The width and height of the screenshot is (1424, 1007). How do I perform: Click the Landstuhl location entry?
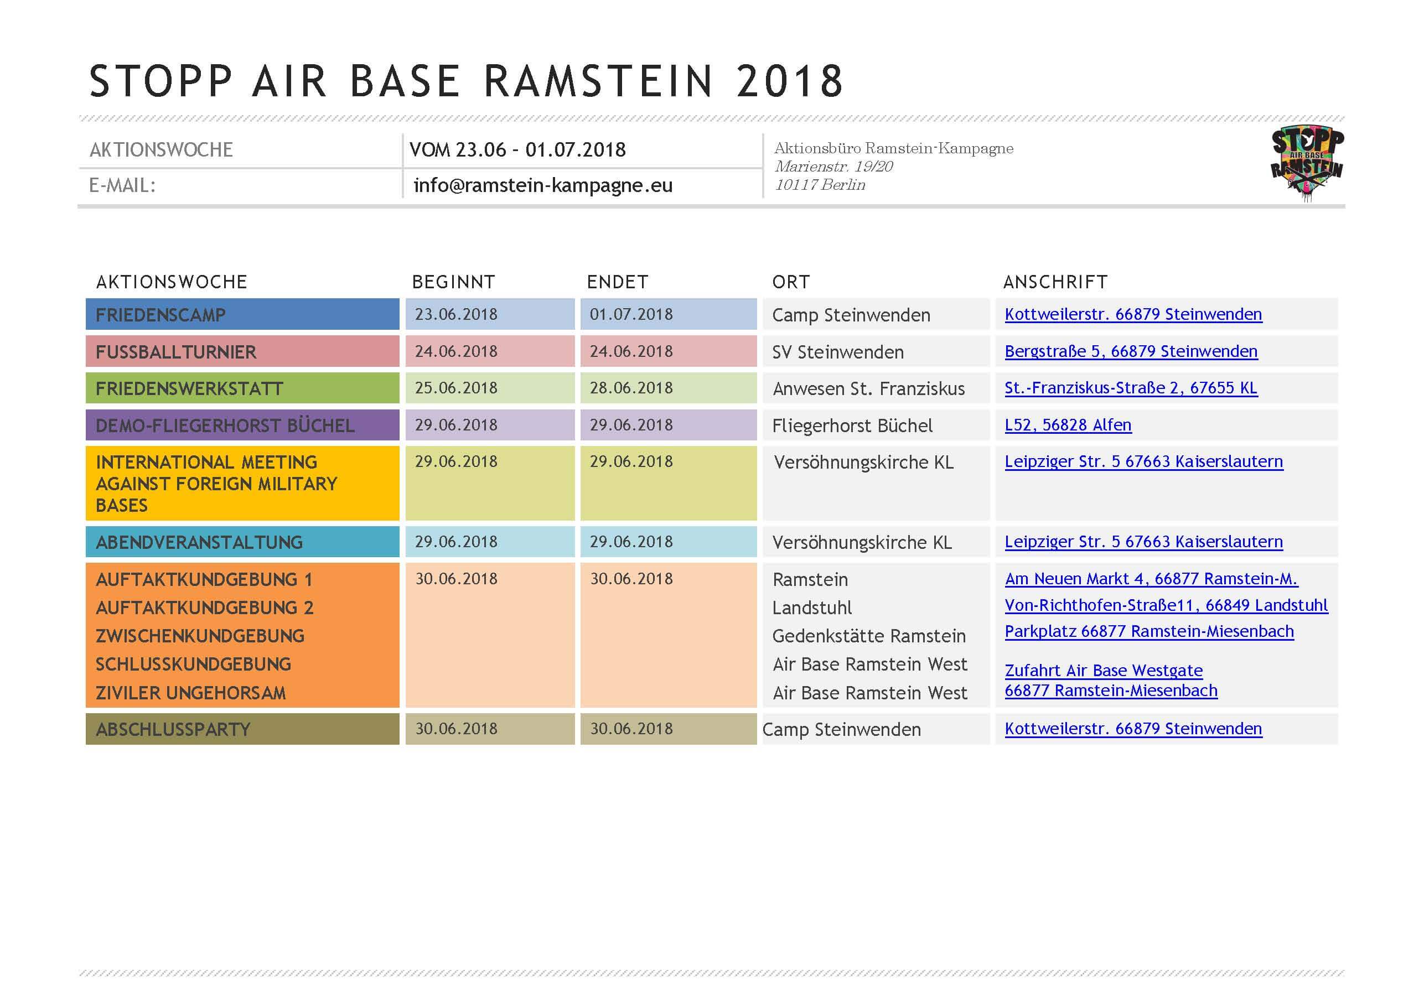coord(812,608)
